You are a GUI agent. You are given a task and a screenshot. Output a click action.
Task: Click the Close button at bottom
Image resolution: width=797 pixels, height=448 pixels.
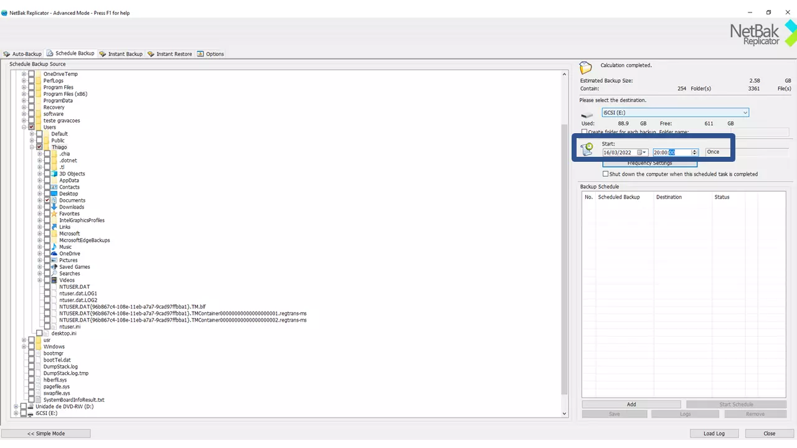(x=770, y=433)
